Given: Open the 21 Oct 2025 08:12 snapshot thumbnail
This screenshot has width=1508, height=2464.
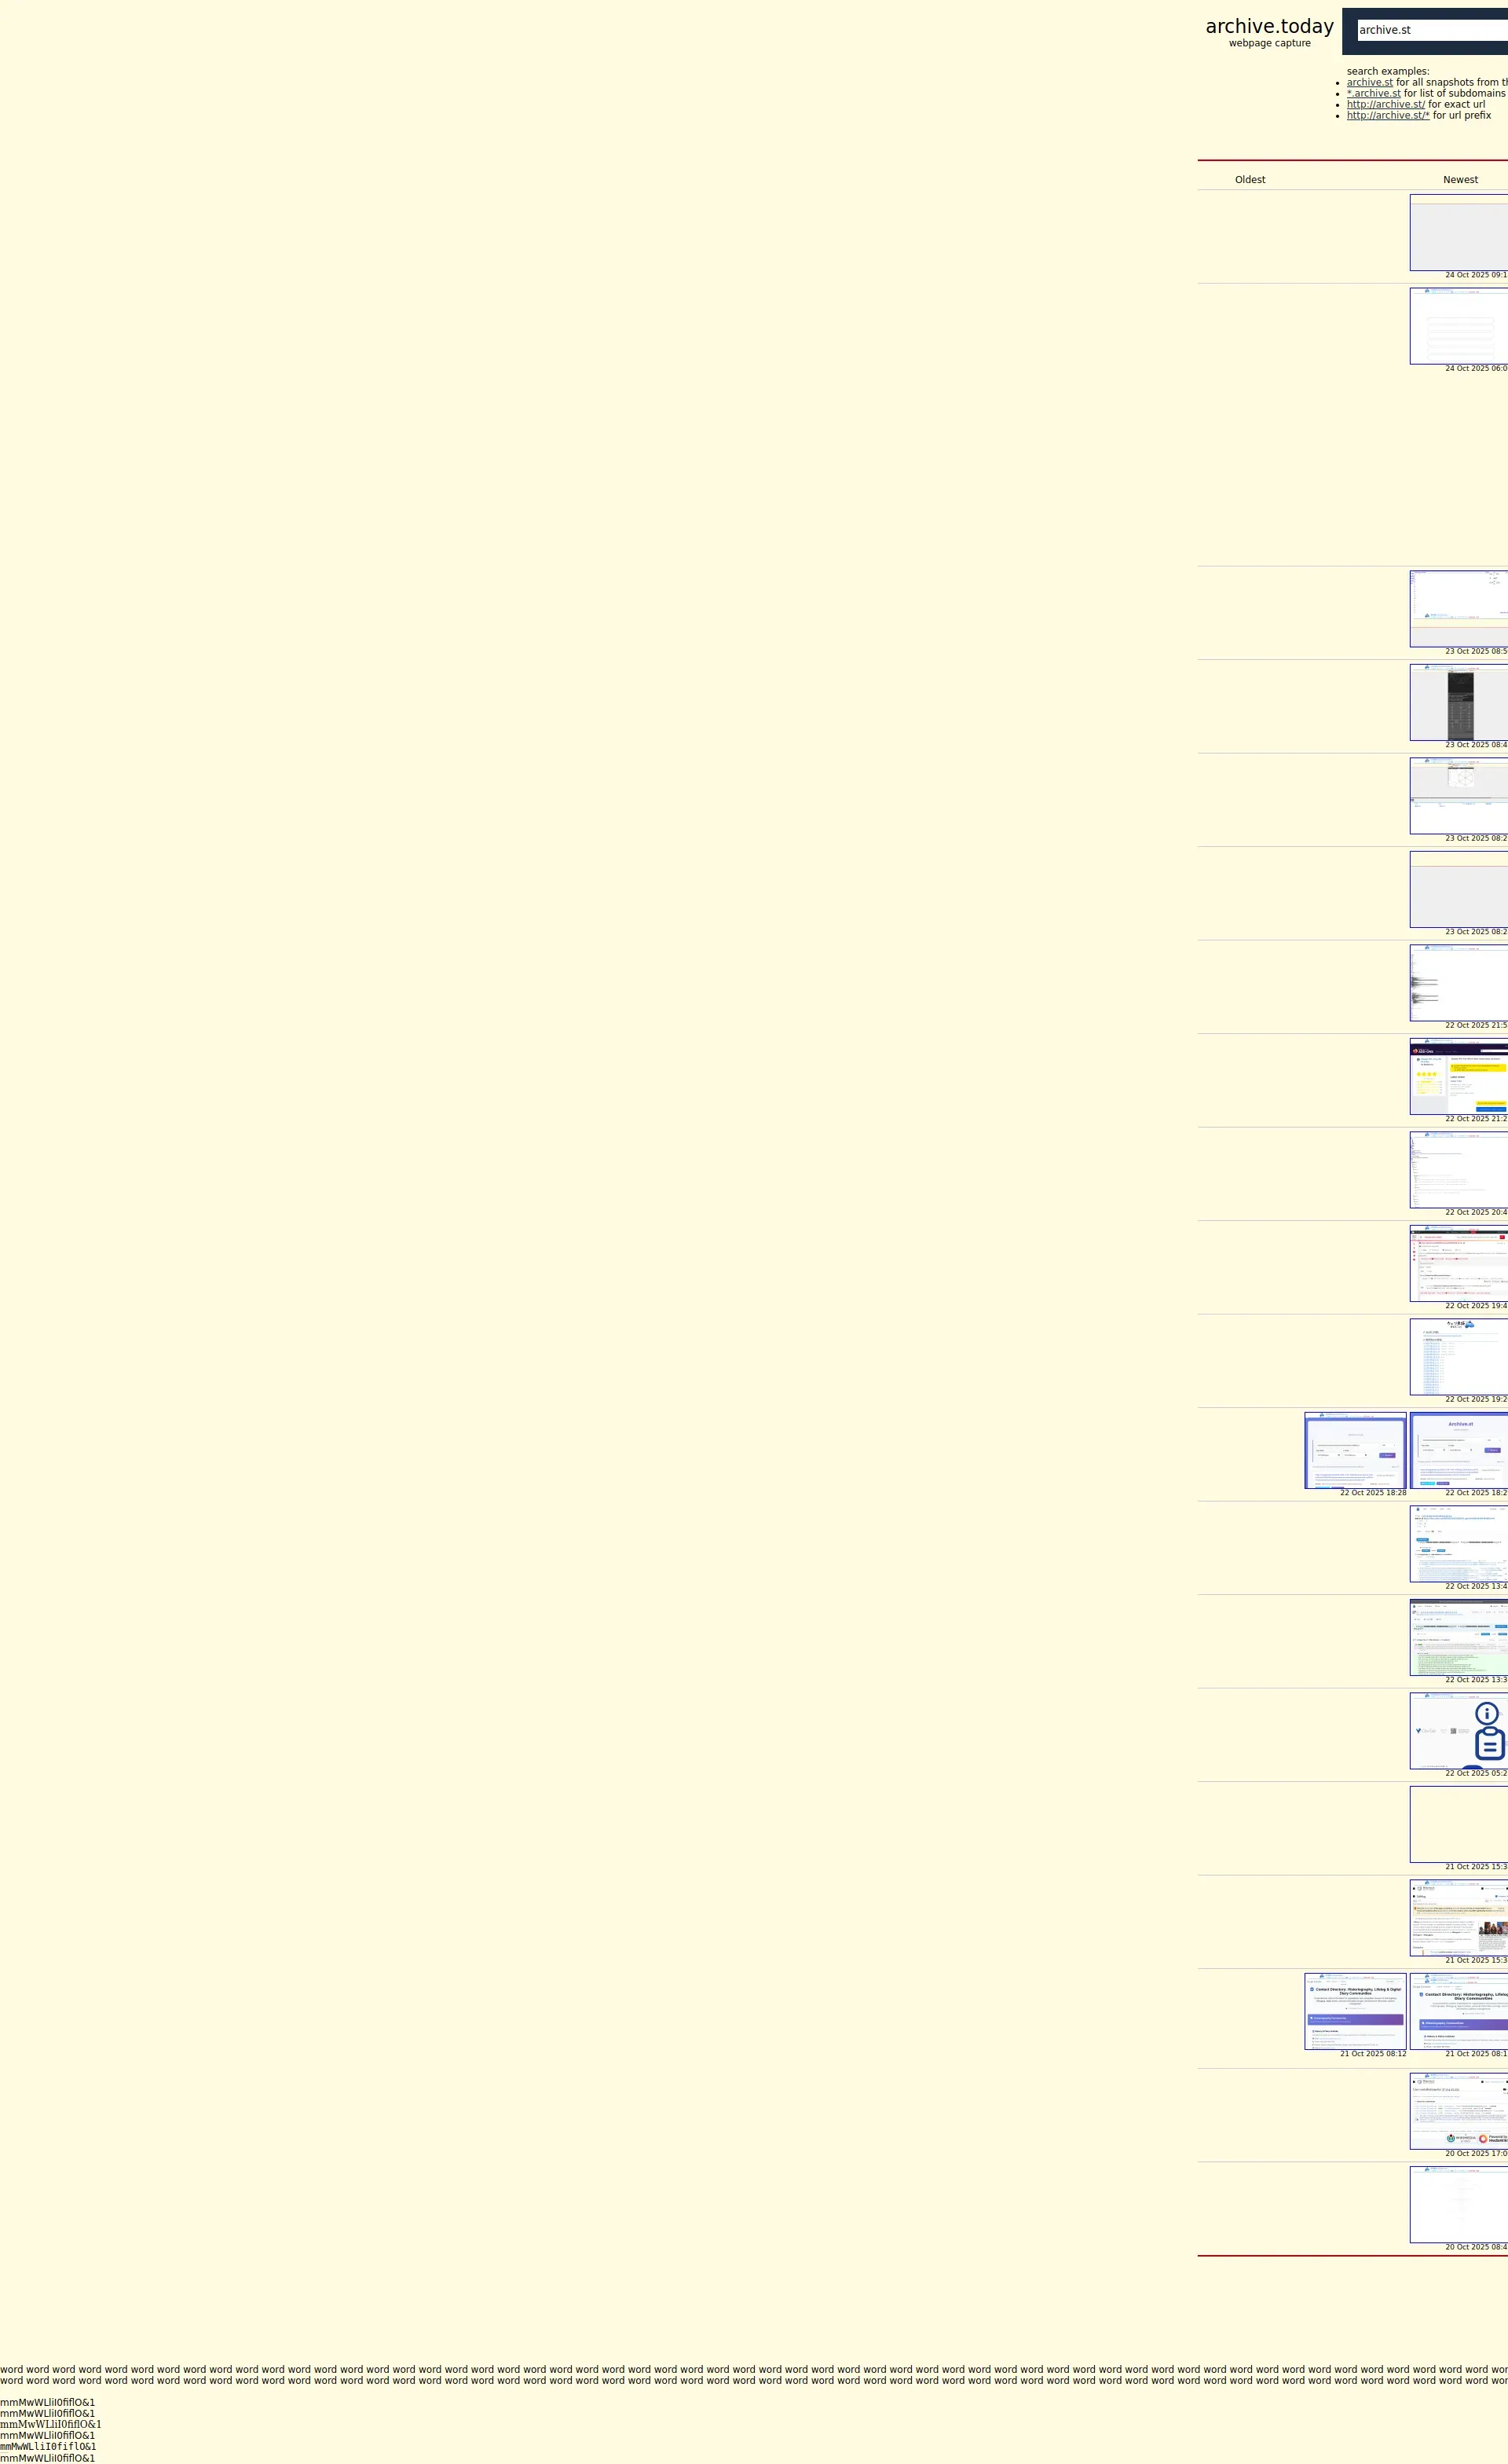Looking at the screenshot, I should pyautogui.click(x=1354, y=2012).
